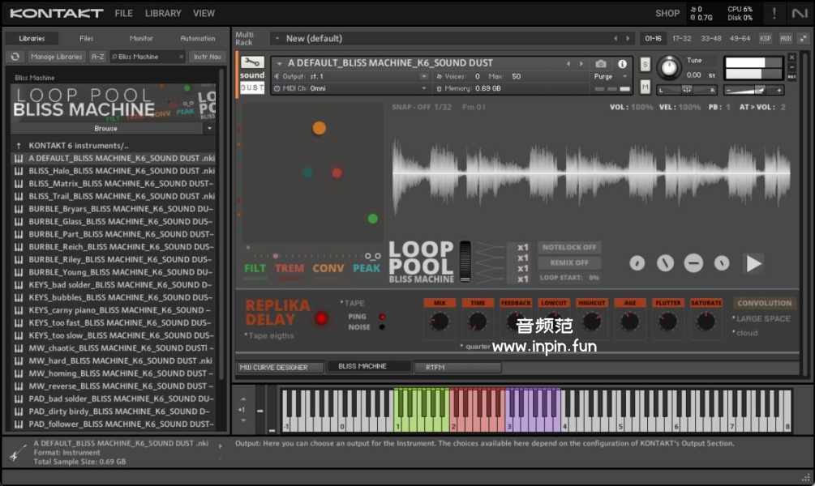
Task: Click the library refresh icon
Action: click(15, 57)
